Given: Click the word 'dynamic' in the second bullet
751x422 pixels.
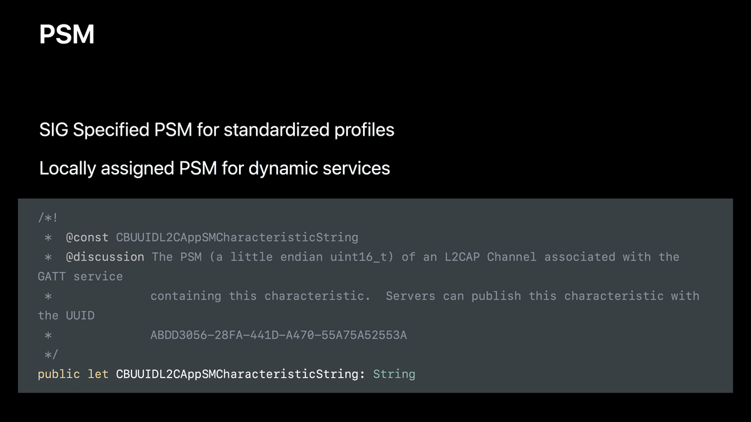Looking at the screenshot, I should click(282, 169).
